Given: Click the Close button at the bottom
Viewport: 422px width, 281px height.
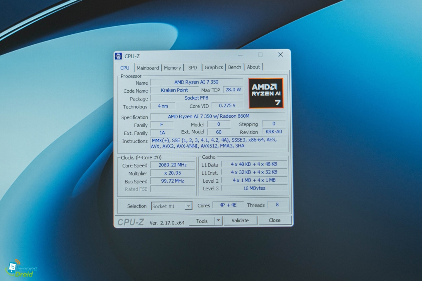Looking at the screenshot, I should pos(275,220).
